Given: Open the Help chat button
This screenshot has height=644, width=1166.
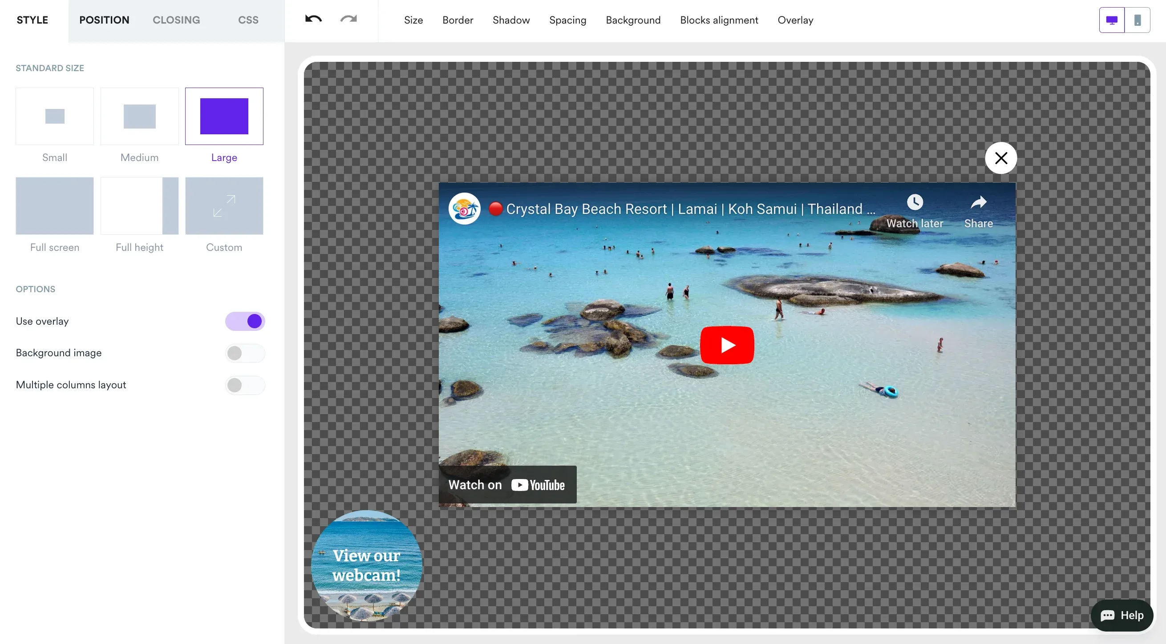Looking at the screenshot, I should 1121,615.
